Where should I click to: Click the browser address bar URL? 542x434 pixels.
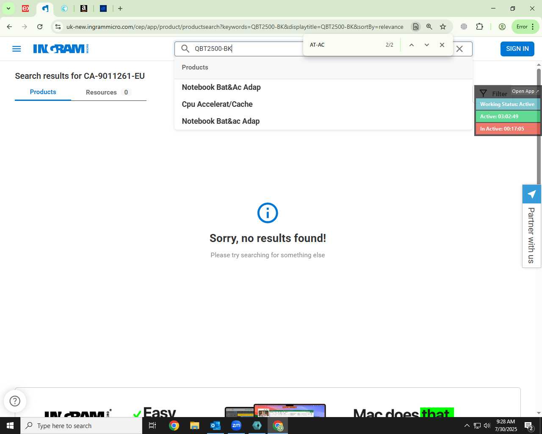point(235,27)
